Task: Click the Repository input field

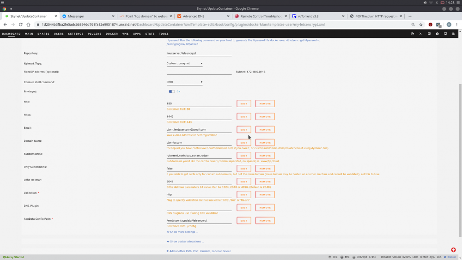Action: tap(199, 53)
